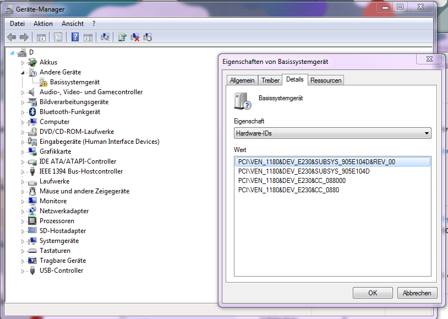This screenshot has width=448, height=319.
Task: Open the Properties toolbar icon
Action: pos(58,37)
